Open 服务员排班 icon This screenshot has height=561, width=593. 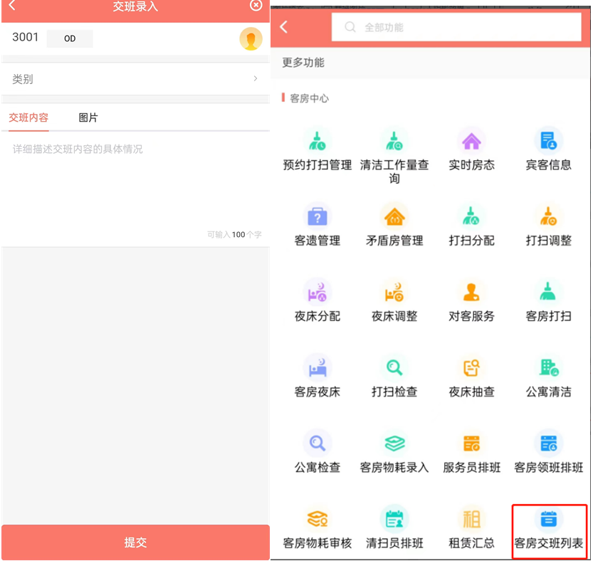point(471,444)
